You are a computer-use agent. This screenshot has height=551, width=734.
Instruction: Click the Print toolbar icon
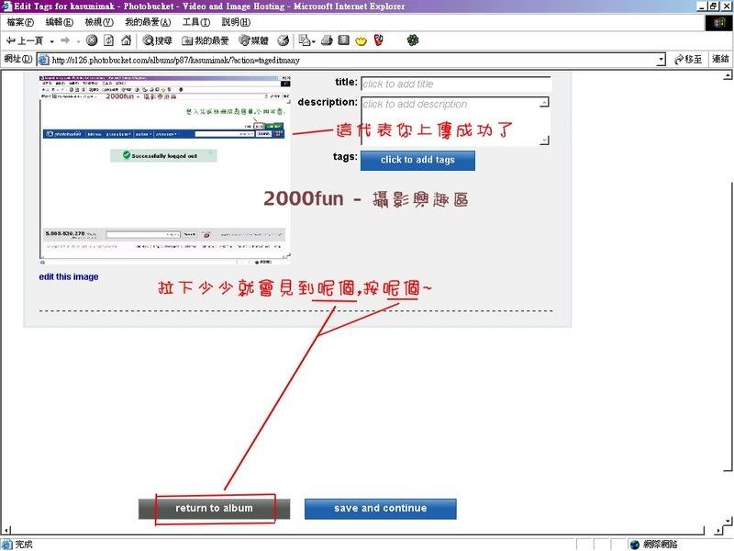tap(327, 40)
